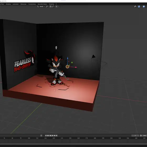This screenshot has width=147, height=147.
Task: Open the overlays options dropdown arrow
Action: (x=146, y=7)
